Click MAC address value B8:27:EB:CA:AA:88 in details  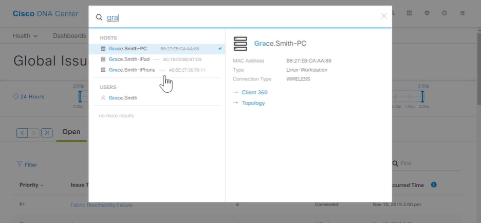(x=309, y=60)
